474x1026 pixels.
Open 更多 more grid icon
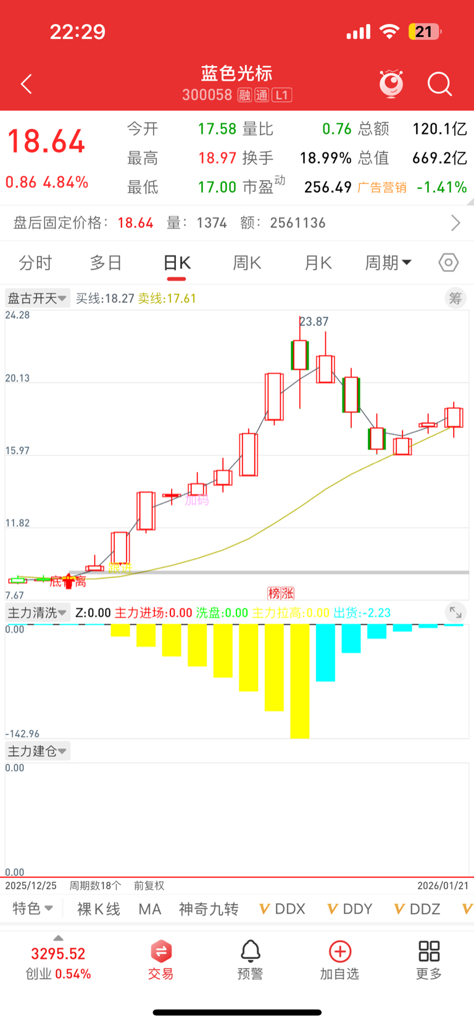[429, 960]
